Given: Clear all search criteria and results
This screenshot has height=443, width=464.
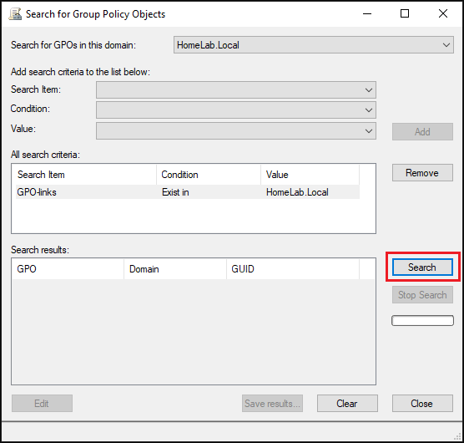Looking at the screenshot, I should click(x=347, y=403).
